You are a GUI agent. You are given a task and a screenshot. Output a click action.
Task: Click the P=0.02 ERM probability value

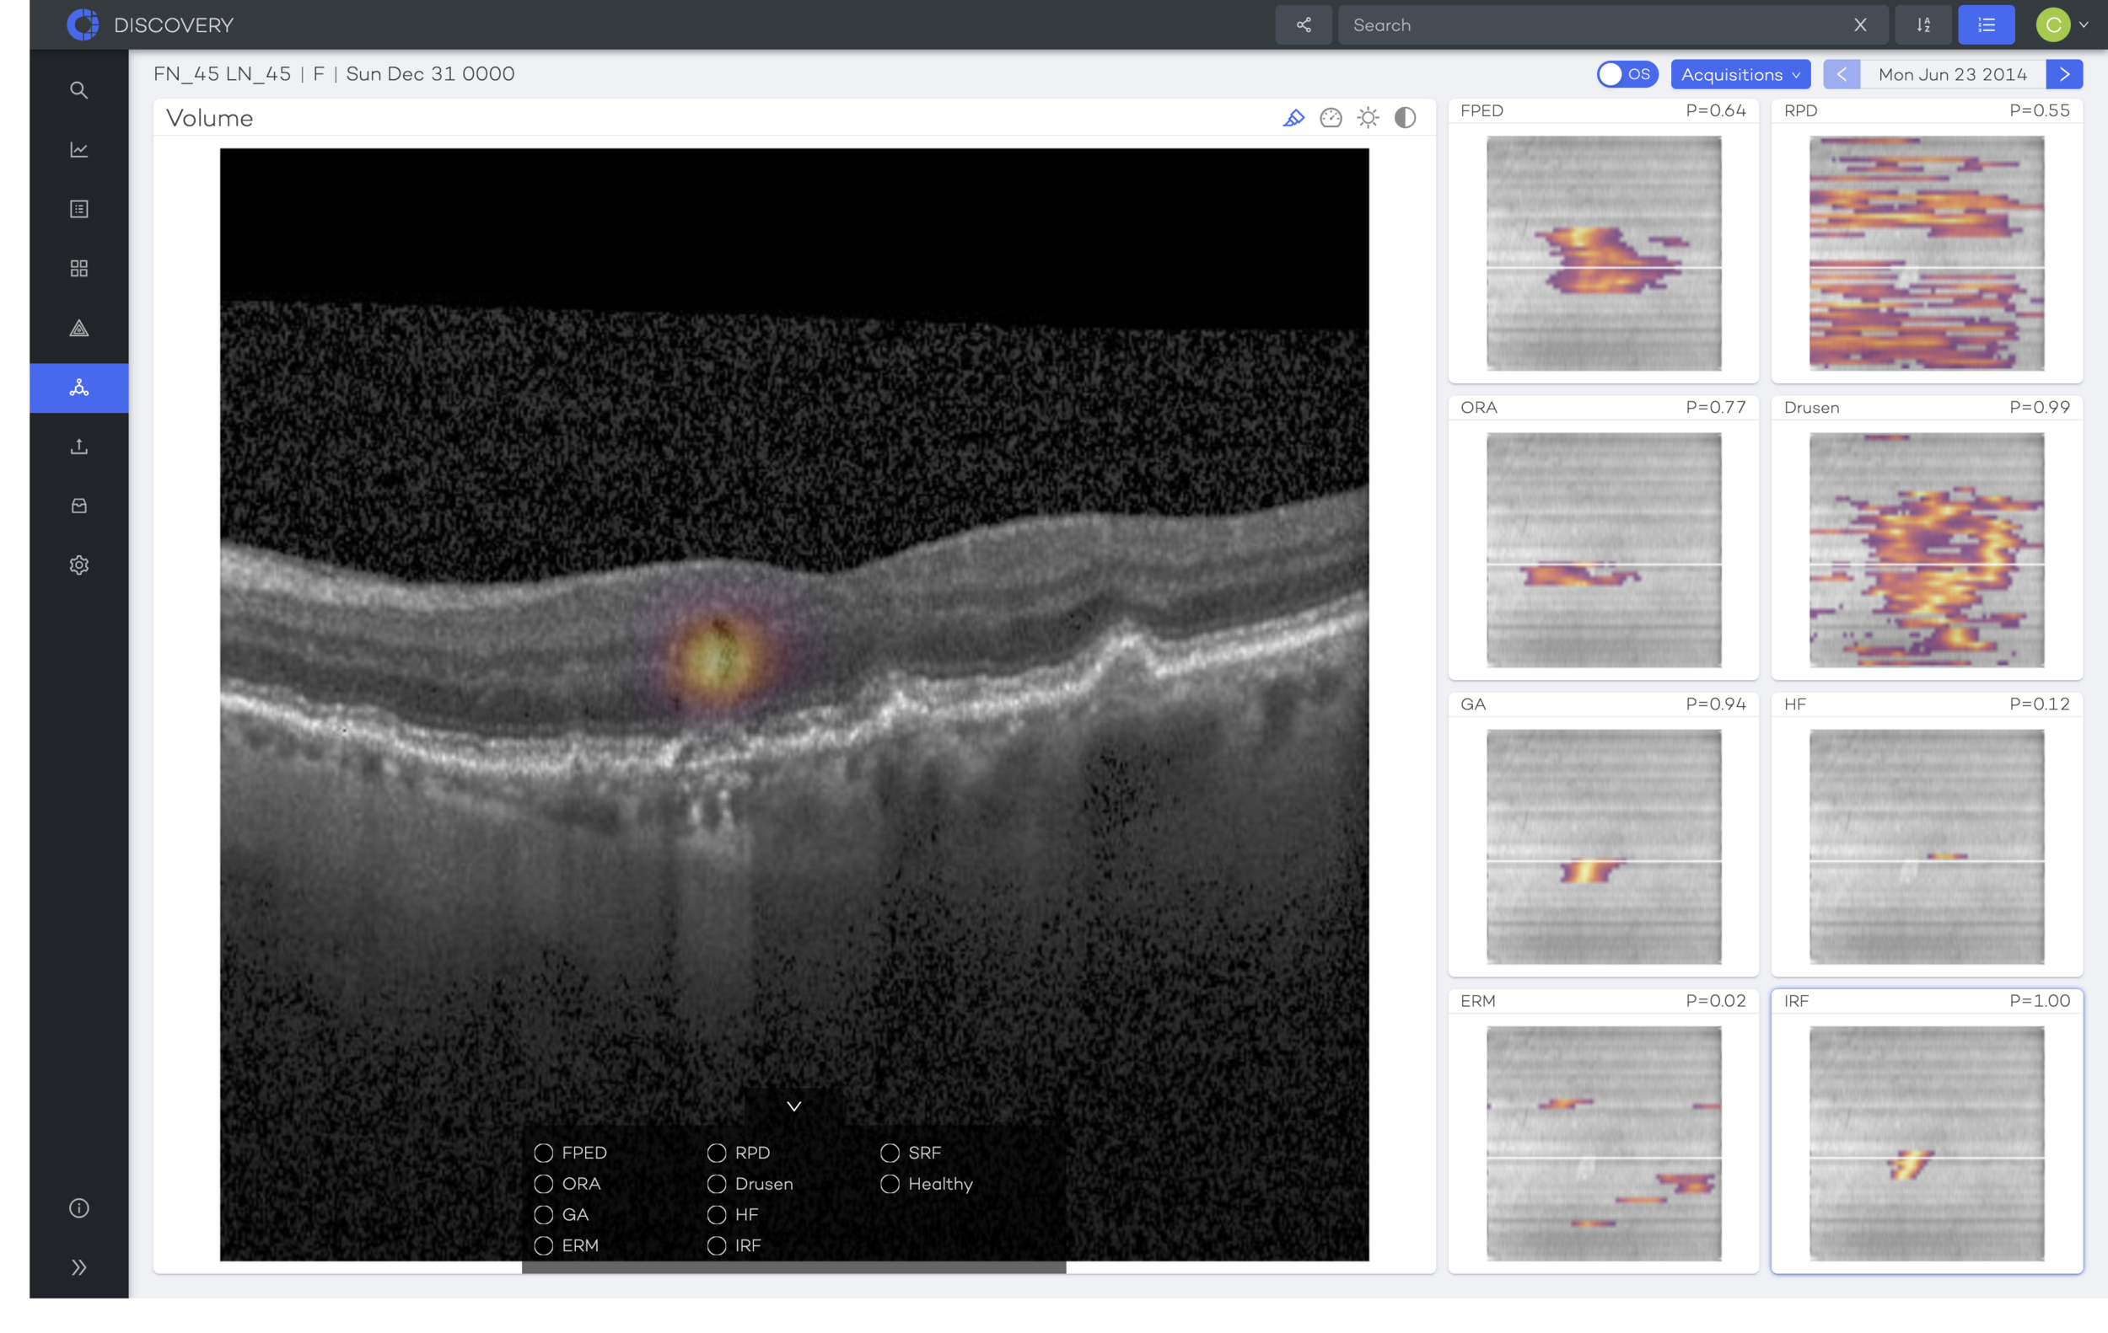(1716, 1002)
